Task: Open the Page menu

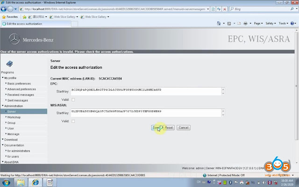Action: coord(258,23)
